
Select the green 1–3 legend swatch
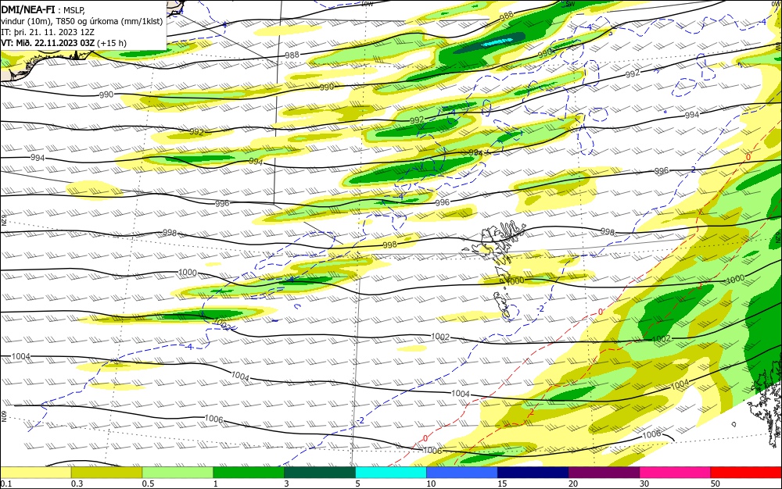pyautogui.click(x=249, y=473)
